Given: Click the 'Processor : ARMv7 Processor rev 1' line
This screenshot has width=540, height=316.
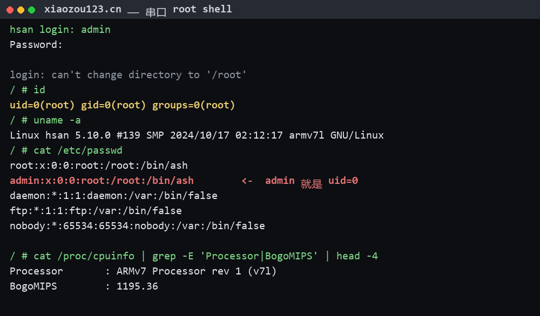Looking at the screenshot, I should point(143,272).
